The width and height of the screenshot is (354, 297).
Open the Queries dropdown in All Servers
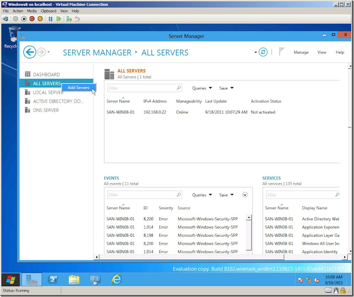tap(202, 88)
